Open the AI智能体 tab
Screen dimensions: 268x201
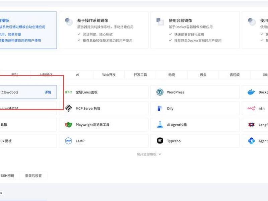[x=46, y=75]
